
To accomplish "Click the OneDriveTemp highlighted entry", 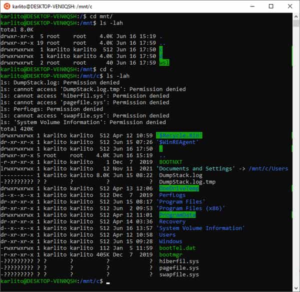I will pyautogui.click(x=179, y=188).
